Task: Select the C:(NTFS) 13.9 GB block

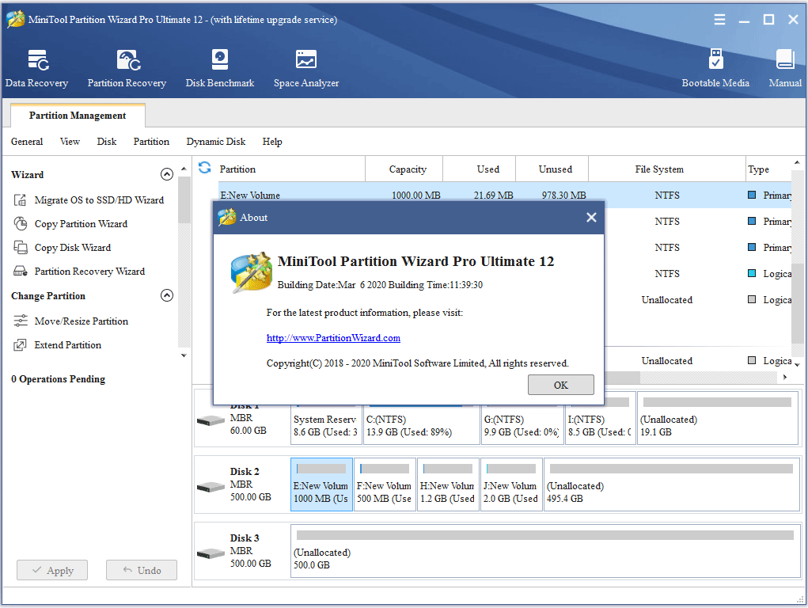Action: coord(422,426)
